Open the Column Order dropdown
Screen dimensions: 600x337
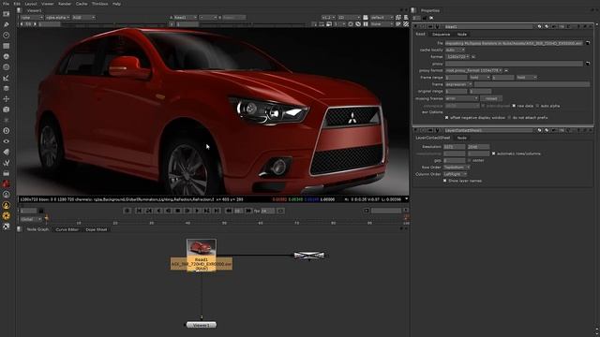(x=455, y=174)
